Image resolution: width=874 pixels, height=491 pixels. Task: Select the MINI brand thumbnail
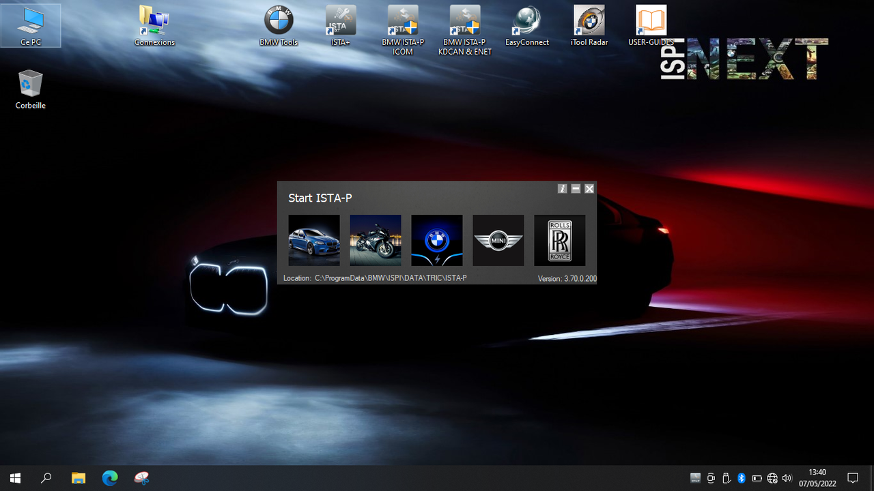point(498,240)
